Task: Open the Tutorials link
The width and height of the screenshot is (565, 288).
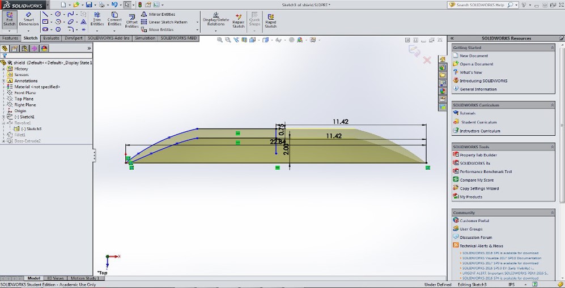Action: pyautogui.click(x=468, y=113)
